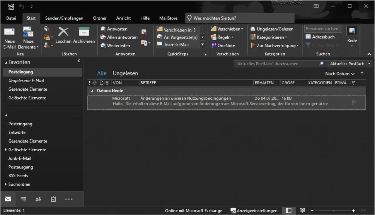Open the RSS-Feeds folder
The image size is (375, 215).
pyautogui.click(x=18, y=176)
